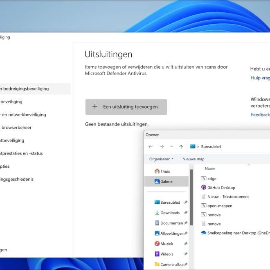The height and width of the screenshot is (270, 270).
Task: Click the GitHub Desktop icon
Action: point(204,187)
